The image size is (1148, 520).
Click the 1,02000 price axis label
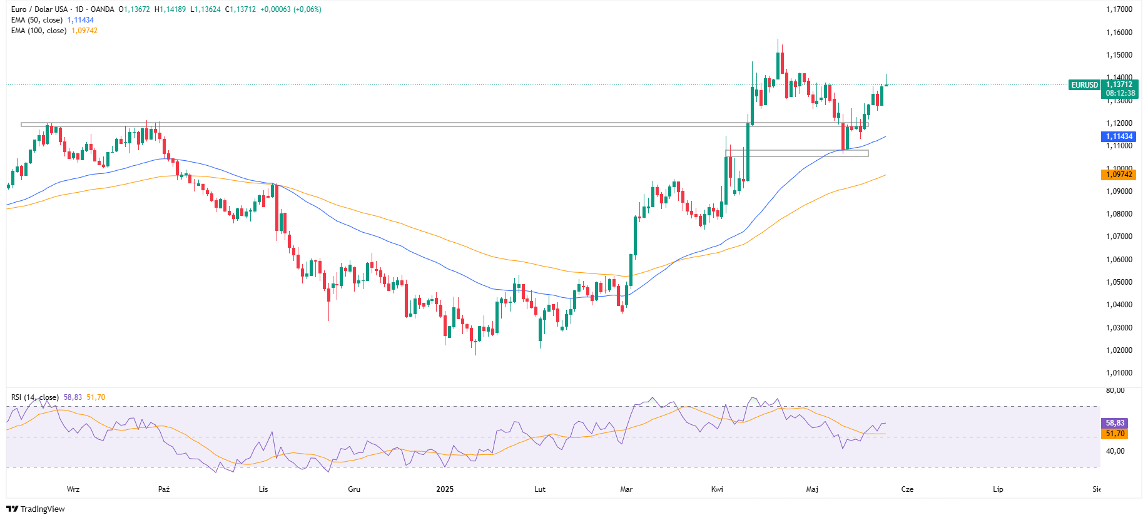tap(1119, 350)
